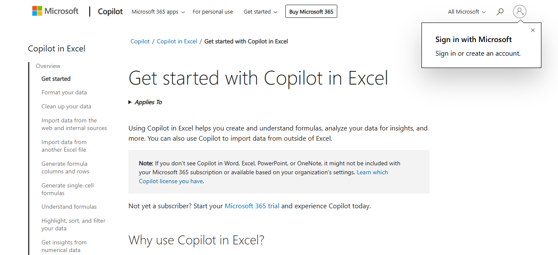The image size is (558, 255).
Task: Open "Learn which Copilot license you have"
Action: (x=372, y=172)
